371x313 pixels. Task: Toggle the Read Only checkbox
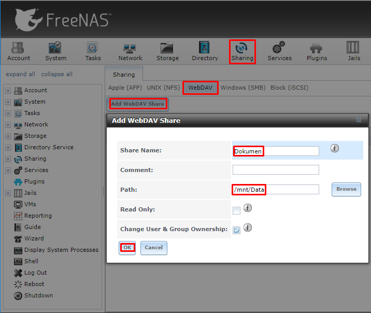[236, 210]
